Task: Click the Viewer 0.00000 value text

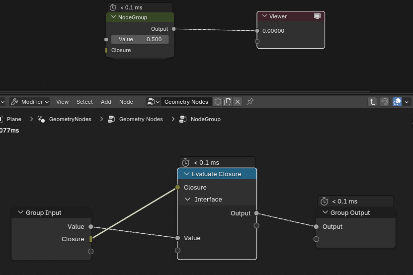Action: 273,31
